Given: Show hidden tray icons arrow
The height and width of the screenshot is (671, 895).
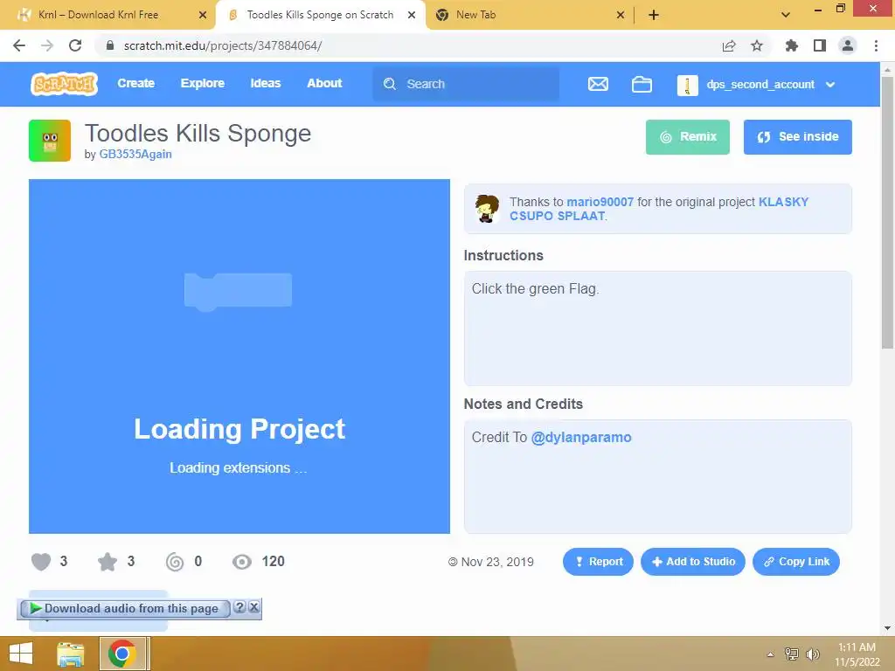Looking at the screenshot, I should pyautogui.click(x=771, y=654).
